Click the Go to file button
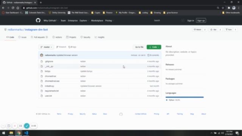 coord(139,47)
